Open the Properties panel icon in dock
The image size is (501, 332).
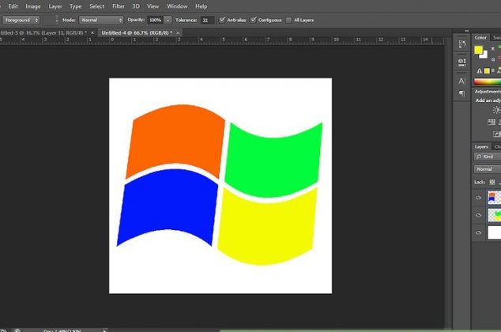tap(461, 61)
